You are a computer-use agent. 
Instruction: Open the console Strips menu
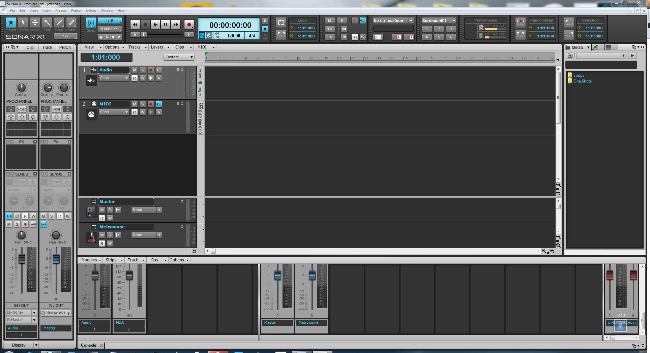[x=114, y=260]
